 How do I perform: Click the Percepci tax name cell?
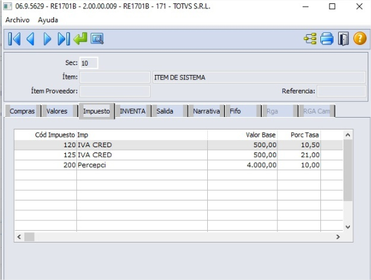tap(142, 165)
